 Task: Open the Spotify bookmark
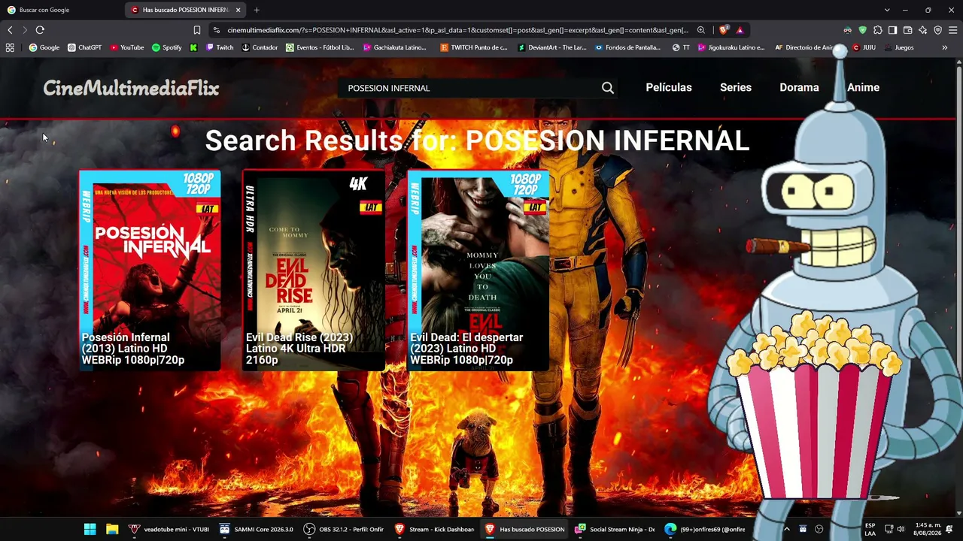tap(166, 47)
